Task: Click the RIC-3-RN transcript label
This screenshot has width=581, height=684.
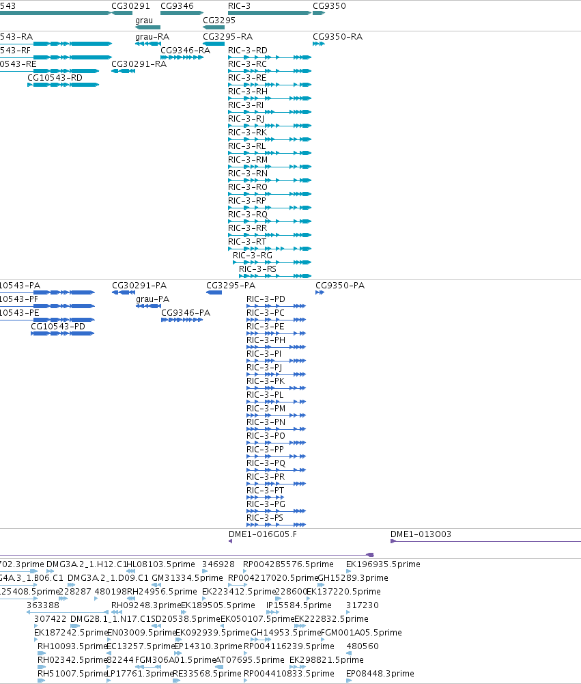Action: [x=248, y=174]
